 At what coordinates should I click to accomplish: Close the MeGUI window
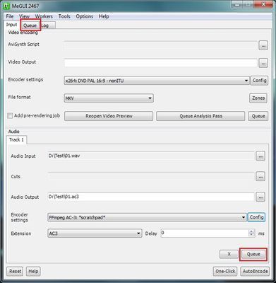pyautogui.click(x=264, y=5)
